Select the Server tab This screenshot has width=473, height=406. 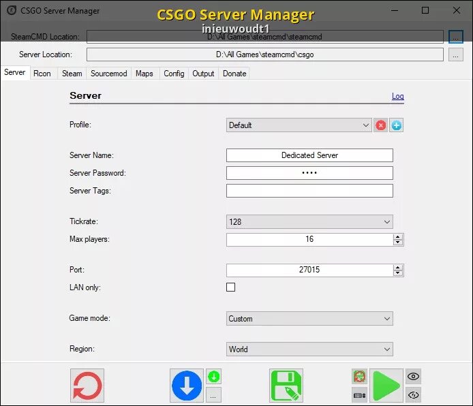click(15, 73)
